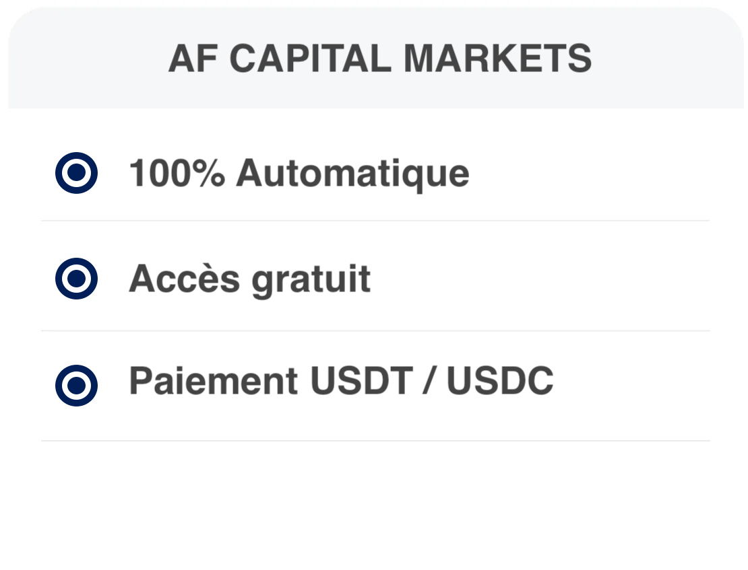Click the word gratuit

(x=311, y=278)
